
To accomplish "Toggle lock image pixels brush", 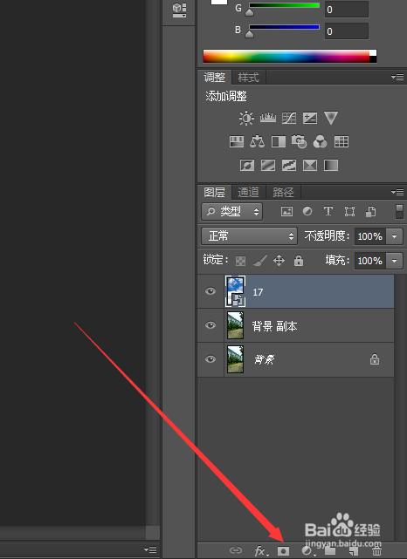I will click(x=260, y=261).
